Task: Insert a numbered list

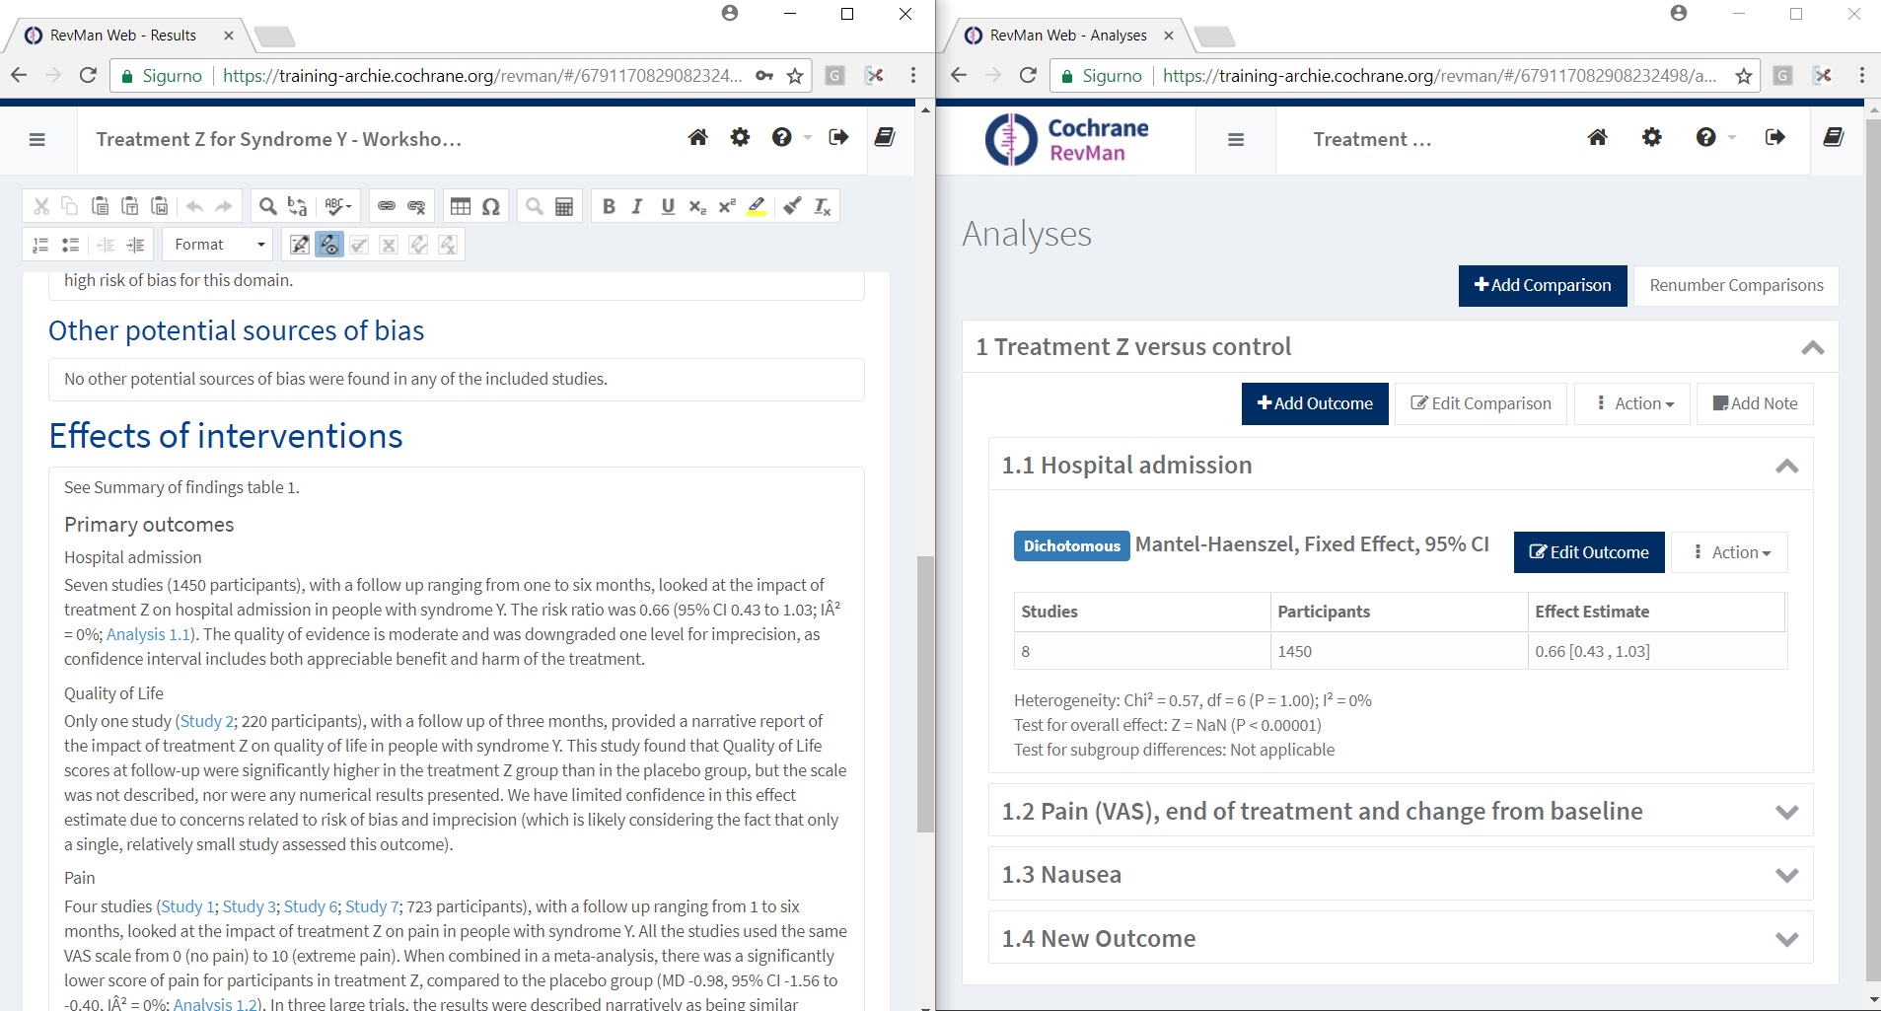Action: [x=40, y=245]
